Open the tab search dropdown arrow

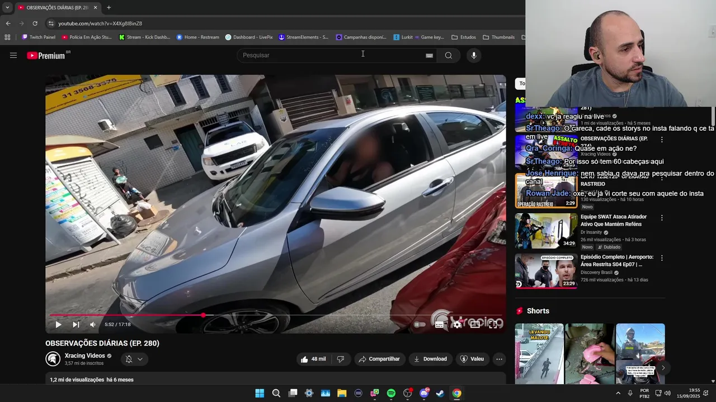(x=7, y=7)
